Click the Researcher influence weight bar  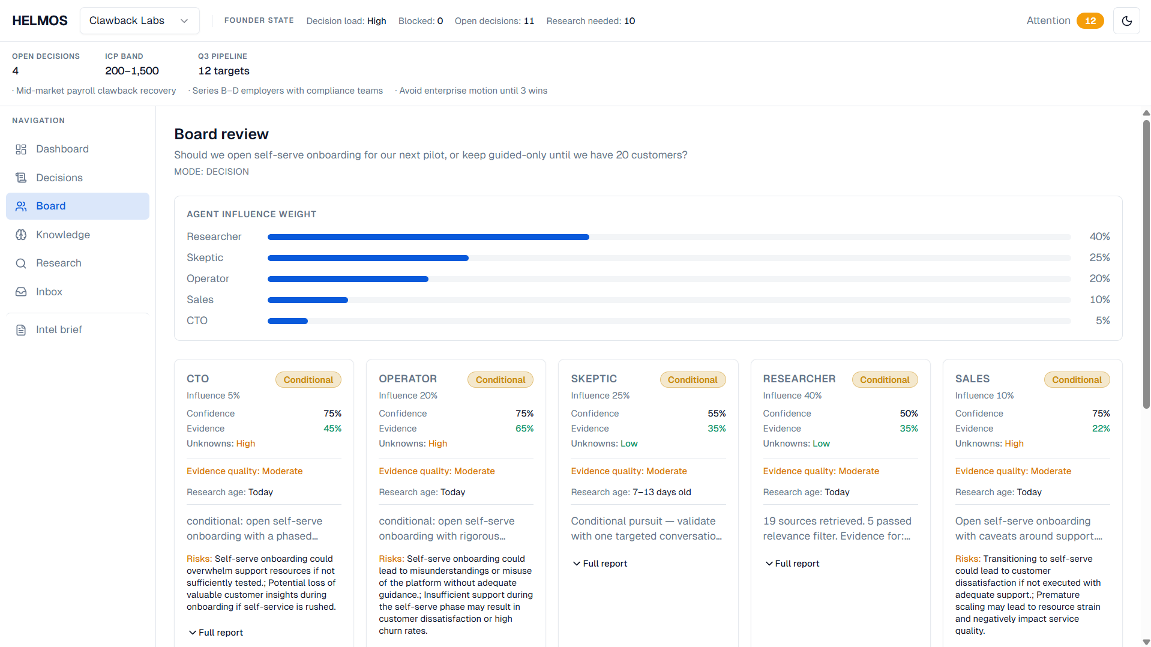click(669, 237)
